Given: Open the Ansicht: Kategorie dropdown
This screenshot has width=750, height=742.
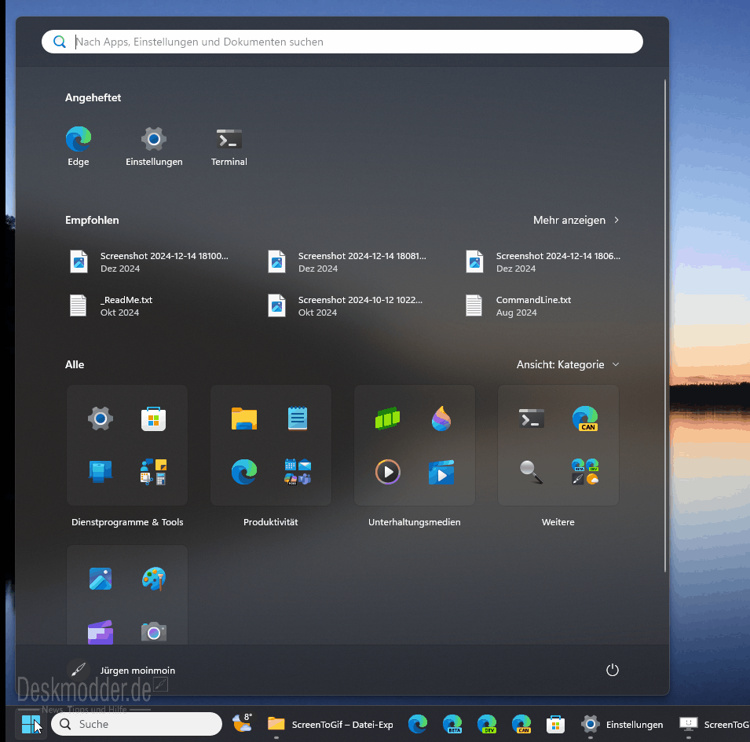Looking at the screenshot, I should [568, 364].
